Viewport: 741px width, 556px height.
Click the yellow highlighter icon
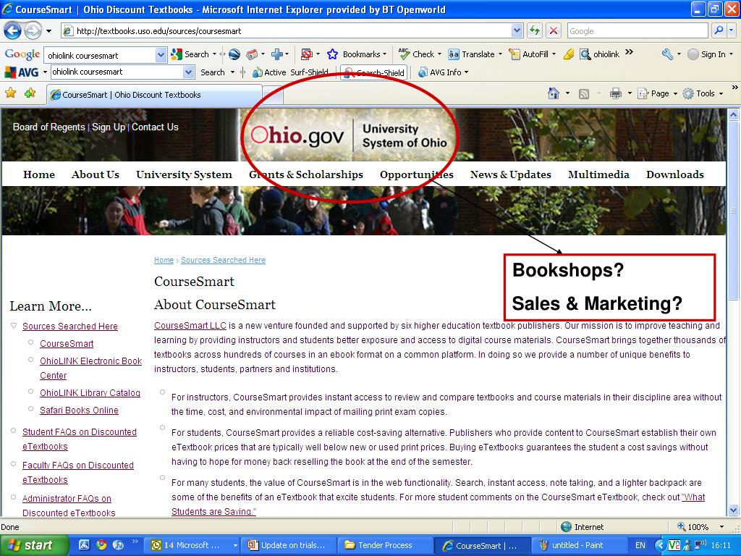[569, 54]
